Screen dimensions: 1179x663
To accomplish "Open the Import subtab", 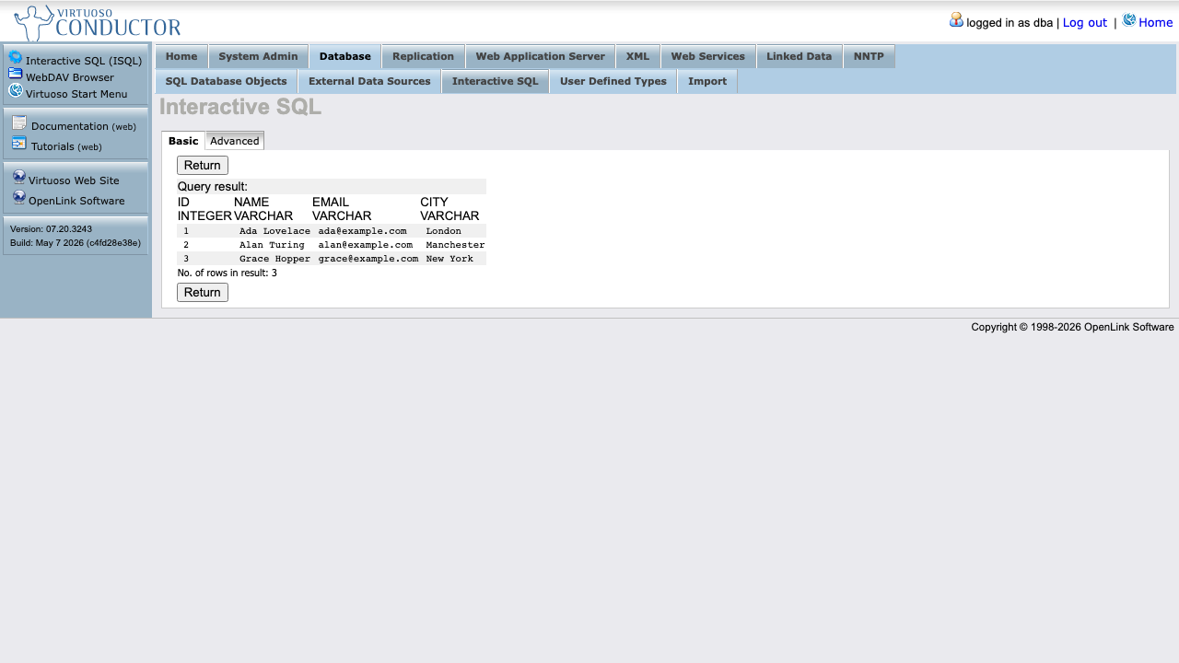I will coord(707,81).
